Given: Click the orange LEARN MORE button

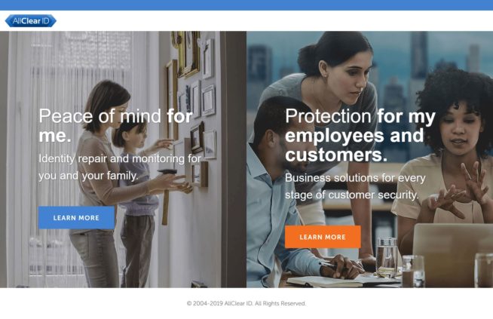Looking at the screenshot, I should point(323,237).
